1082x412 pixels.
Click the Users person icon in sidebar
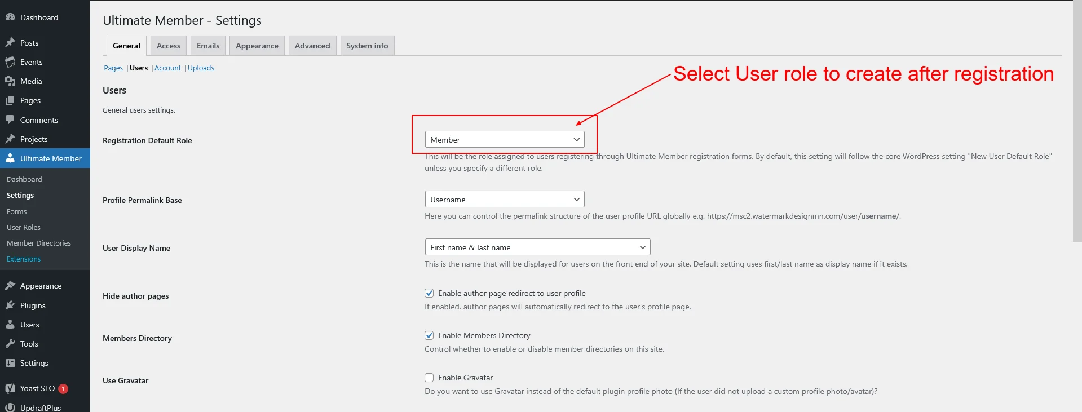(10, 325)
